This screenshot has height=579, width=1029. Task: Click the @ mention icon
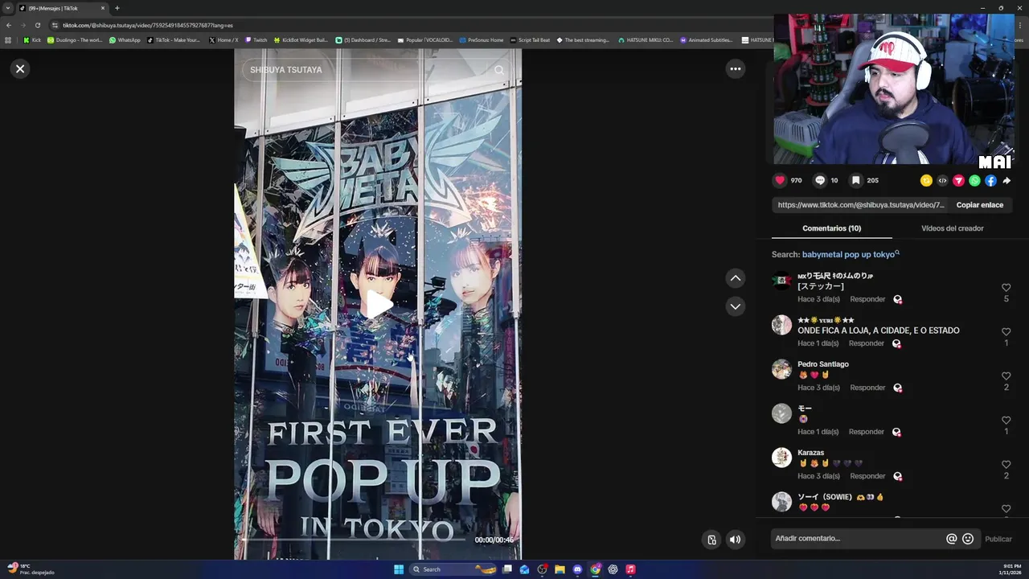[x=951, y=539]
